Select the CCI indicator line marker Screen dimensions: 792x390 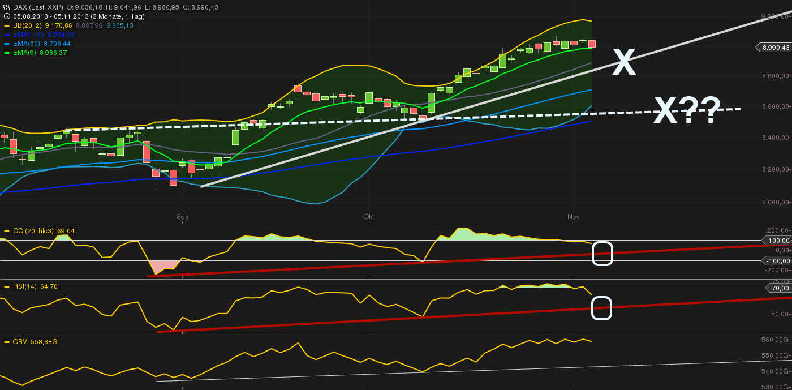[7, 231]
